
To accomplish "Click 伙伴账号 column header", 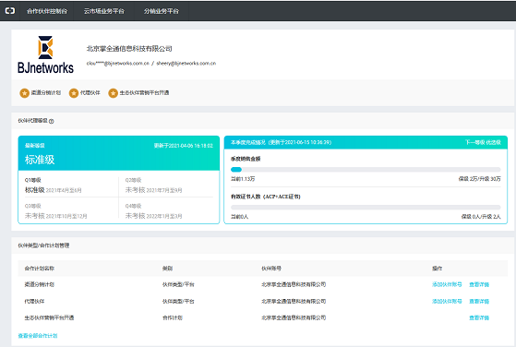I will 271,269.
